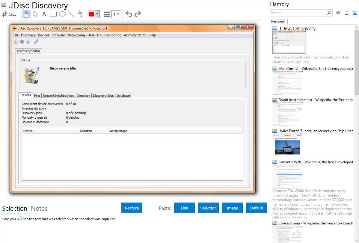Click the Flamory Search field
This screenshot has width=359, height=243.
[x=298, y=13]
